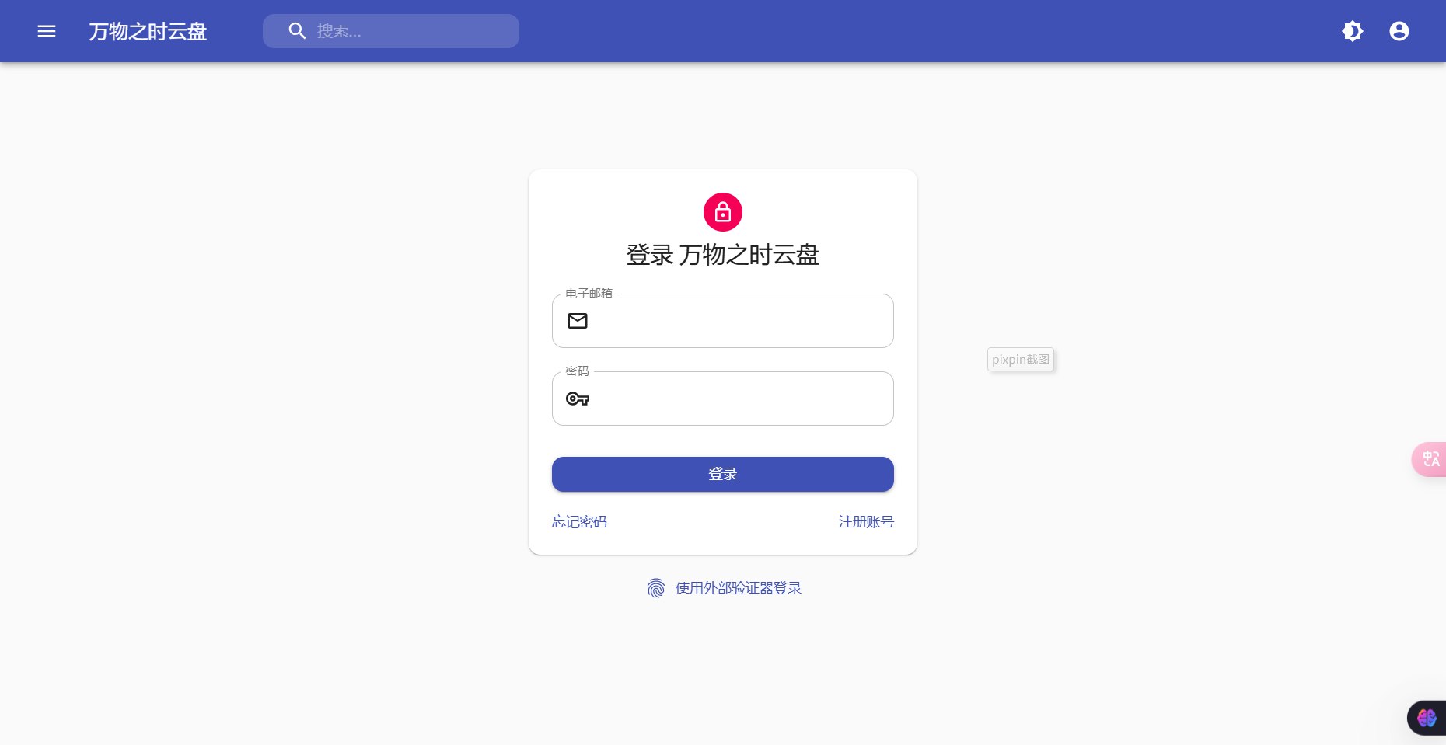Click the pink lock avatar icon

tap(723, 212)
